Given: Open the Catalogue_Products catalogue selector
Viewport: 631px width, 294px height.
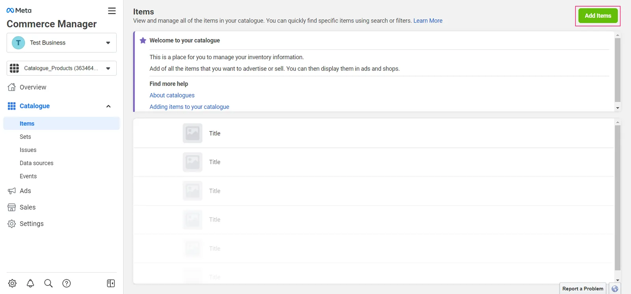Looking at the screenshot, I should 62,68.
